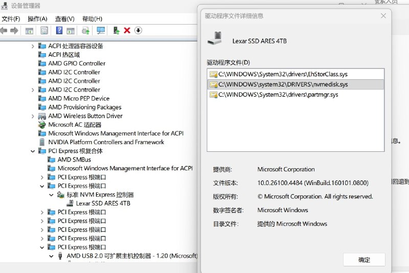Viewport: 409px width, 273px height.
Task: Click the printer-like toolbar icon before the monitor icon
Action: pyautogui.click(x=85, y=31)
